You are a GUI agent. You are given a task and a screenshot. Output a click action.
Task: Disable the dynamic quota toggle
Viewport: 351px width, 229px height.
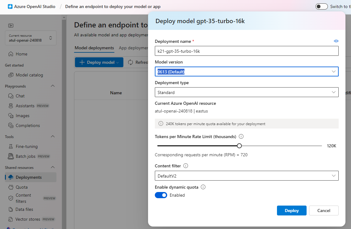[161, 195]
